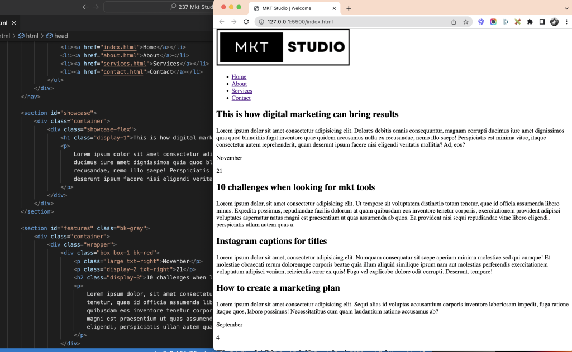Click the 'How to create a marketing plan' heading
This screenshot has width=572, height=352.
pyautogui.click(x=278, y=288)
